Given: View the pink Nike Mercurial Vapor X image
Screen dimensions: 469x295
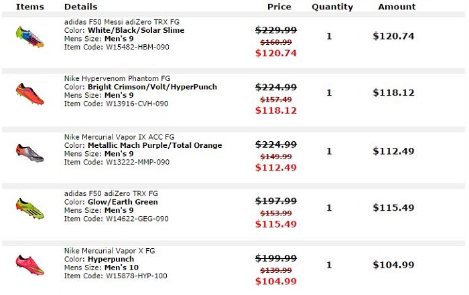Looking at the screenshot, I should [x=29, y=264].
